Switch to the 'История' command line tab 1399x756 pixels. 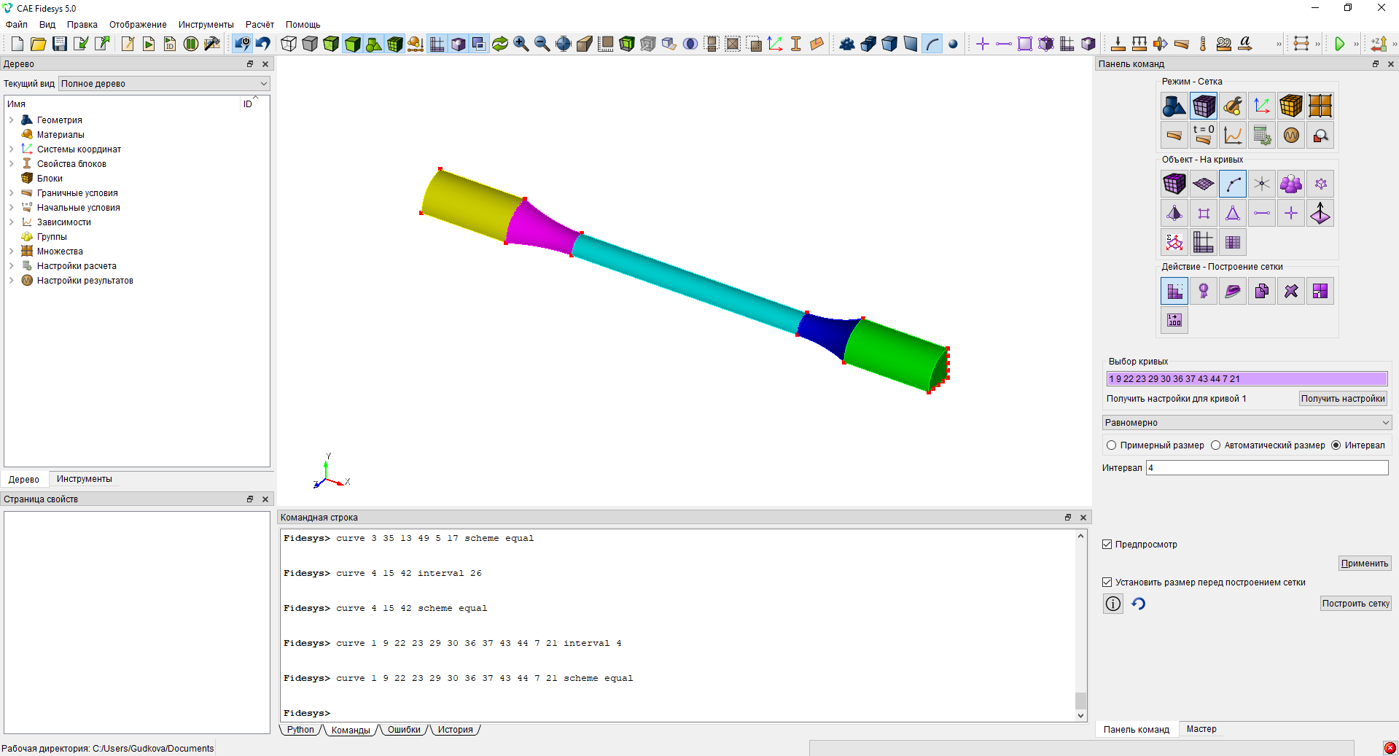point(456,730)
